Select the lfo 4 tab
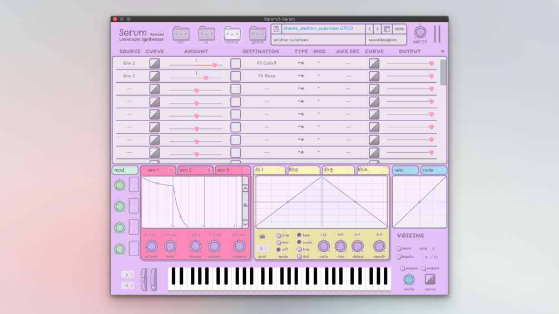The width and height of the screenshot is (559, 314). (x=373, y=170)
